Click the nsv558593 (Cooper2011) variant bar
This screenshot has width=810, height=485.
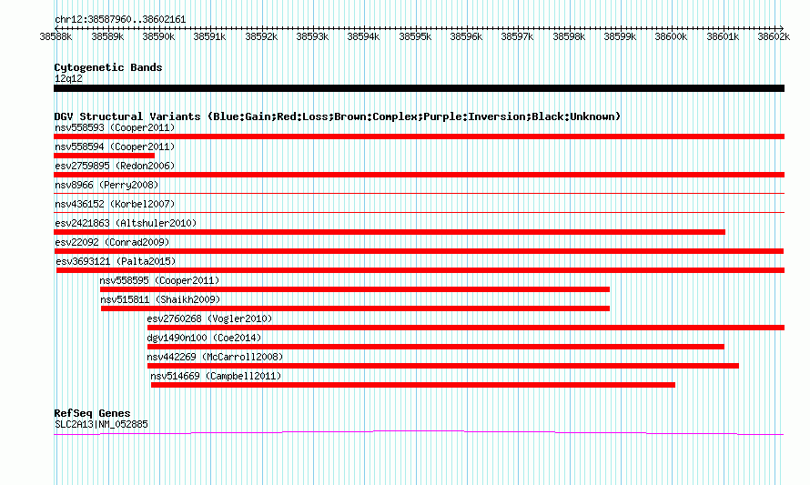pos(419,136)
